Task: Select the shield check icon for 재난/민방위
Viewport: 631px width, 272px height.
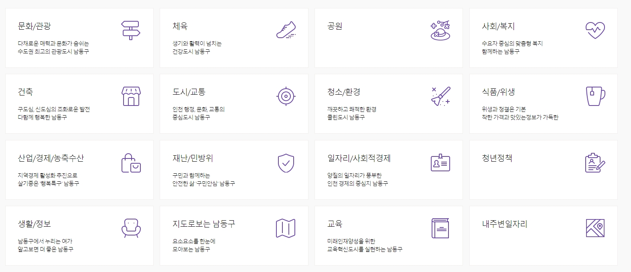Action: pos(286,162)
